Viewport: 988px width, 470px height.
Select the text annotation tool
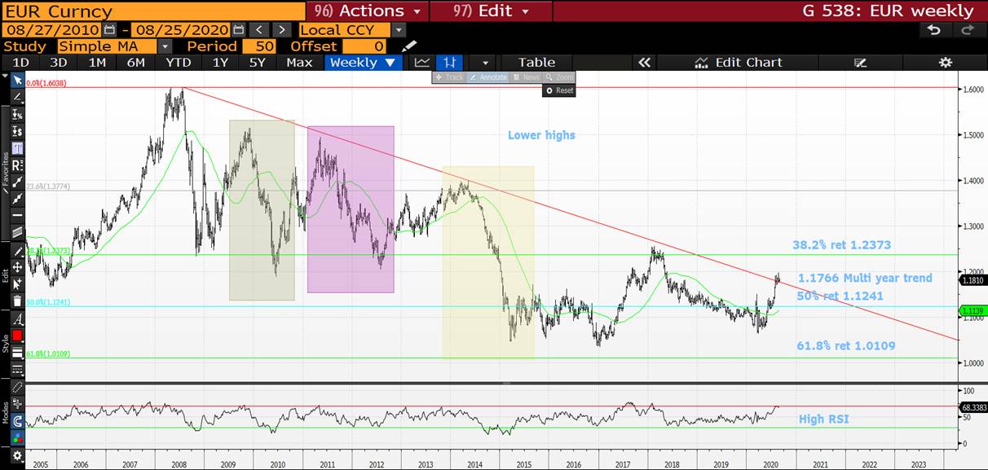coord(17,318)
